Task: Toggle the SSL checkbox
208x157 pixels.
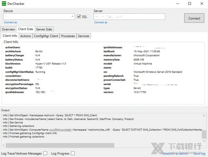Action: 79,16
